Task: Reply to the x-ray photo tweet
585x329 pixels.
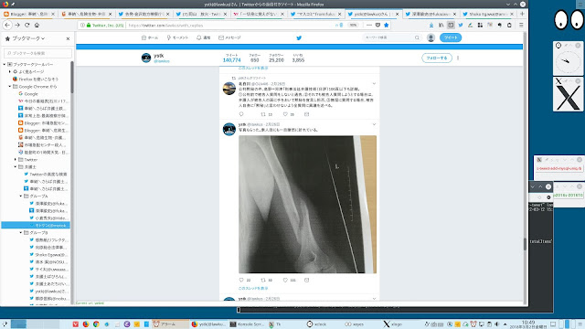Action: pos(241,280)
